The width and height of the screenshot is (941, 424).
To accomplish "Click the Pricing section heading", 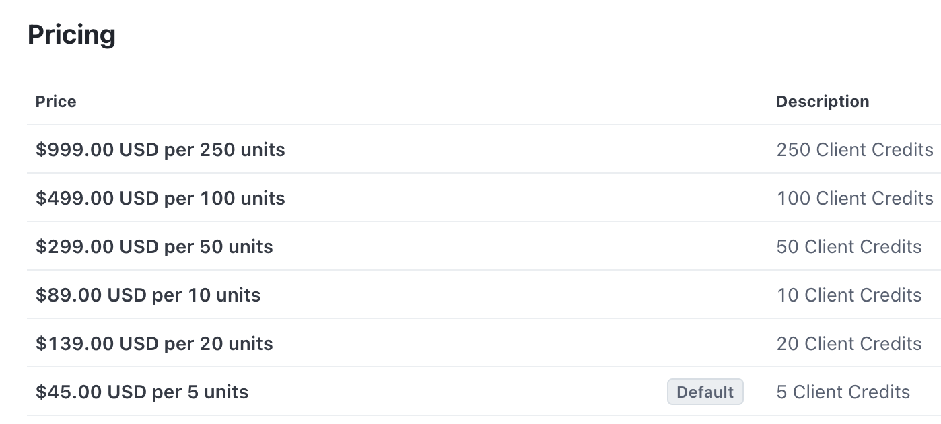I will point(72,35).
